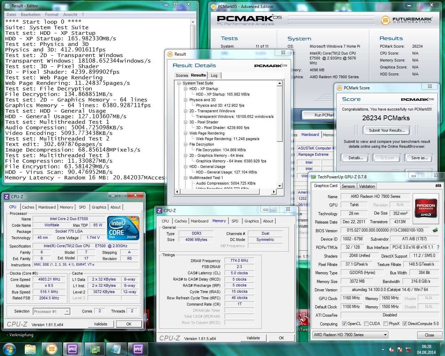This screenshot has width=445, height=356.
Task: Switch to the second CPU-Z taskbar icon
Action: tap(138, 349)
